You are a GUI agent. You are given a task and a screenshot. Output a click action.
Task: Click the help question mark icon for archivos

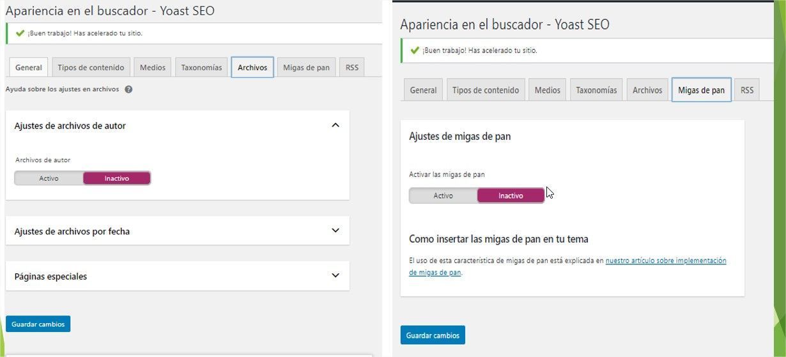click(128, 89)
